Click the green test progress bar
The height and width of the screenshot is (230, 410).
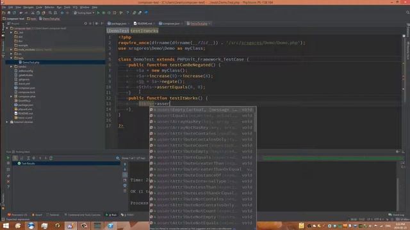(333, 158)
